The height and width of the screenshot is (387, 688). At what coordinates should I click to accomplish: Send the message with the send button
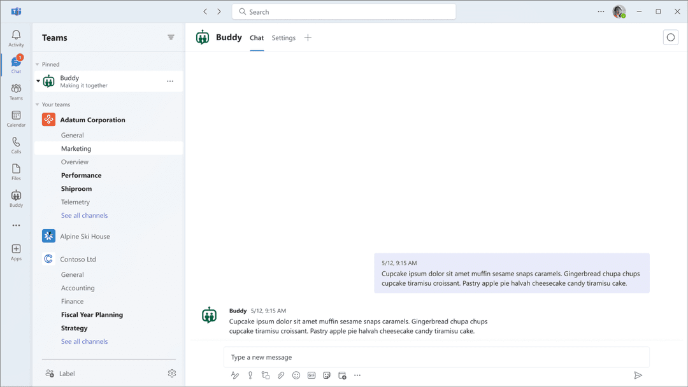pyautogui.click(x=639, y=375)
